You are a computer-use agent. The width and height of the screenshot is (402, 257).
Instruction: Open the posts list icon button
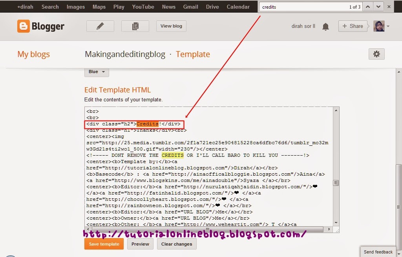pyautogui.click(x=135, y=26)
